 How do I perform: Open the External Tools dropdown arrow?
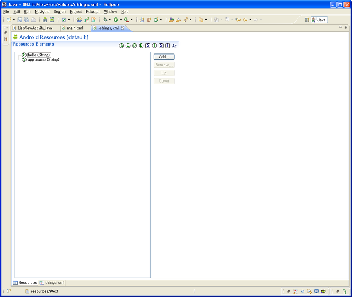tap(132, 20)
